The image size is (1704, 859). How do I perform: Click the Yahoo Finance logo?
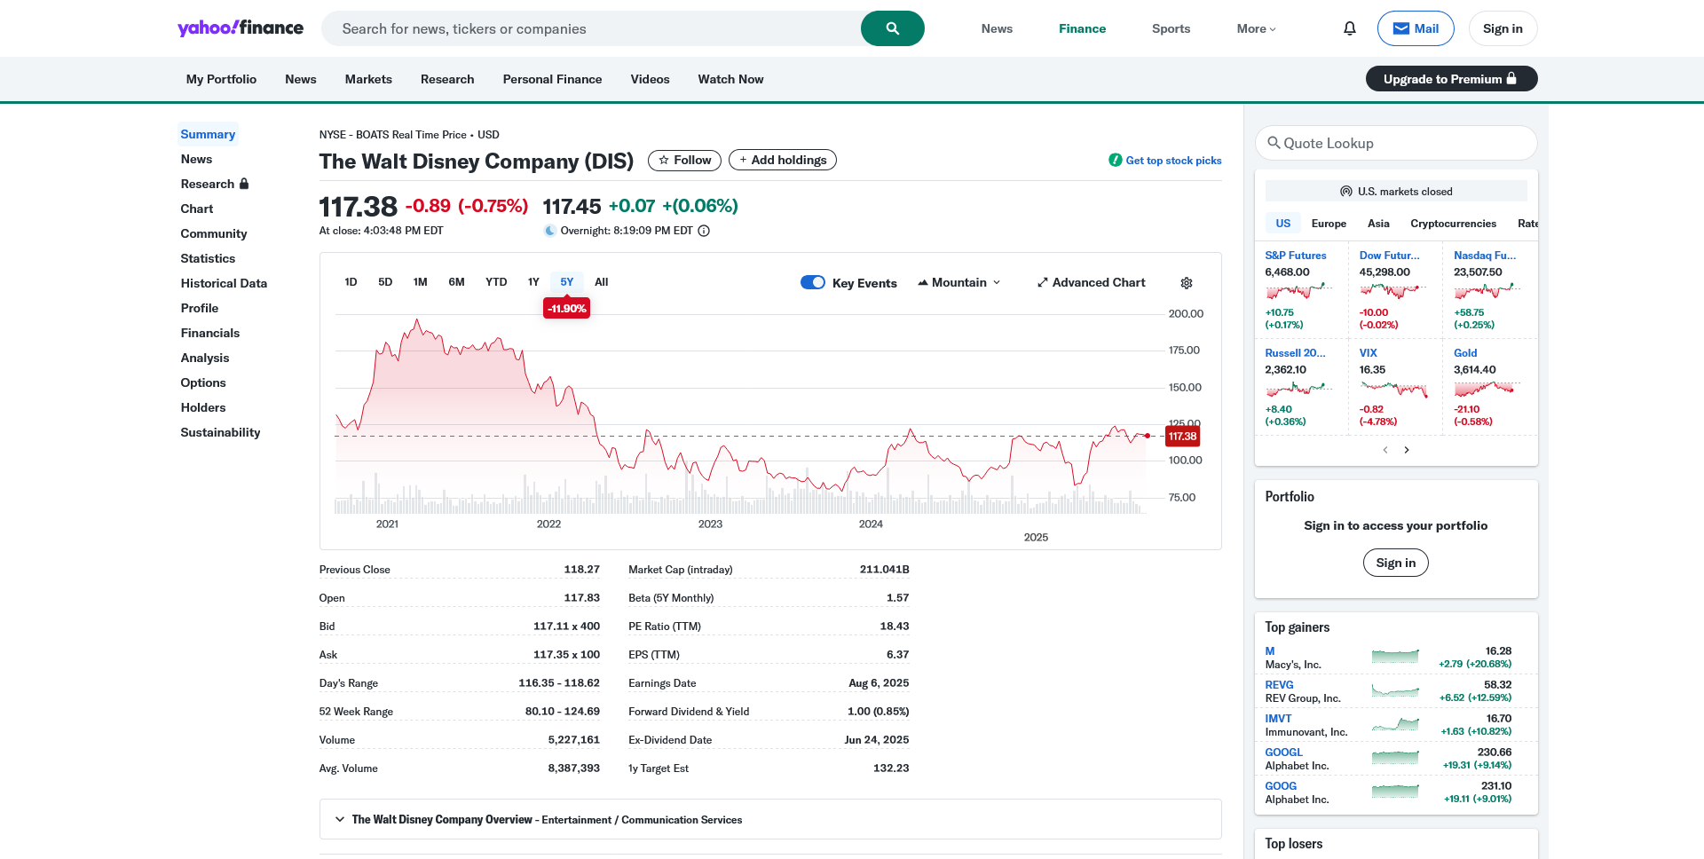coord(241,28)
